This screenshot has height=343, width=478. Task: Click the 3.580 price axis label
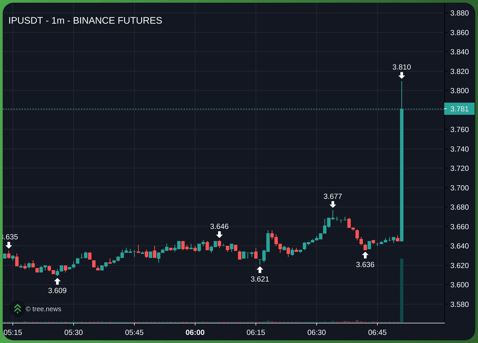coord(459,304)
